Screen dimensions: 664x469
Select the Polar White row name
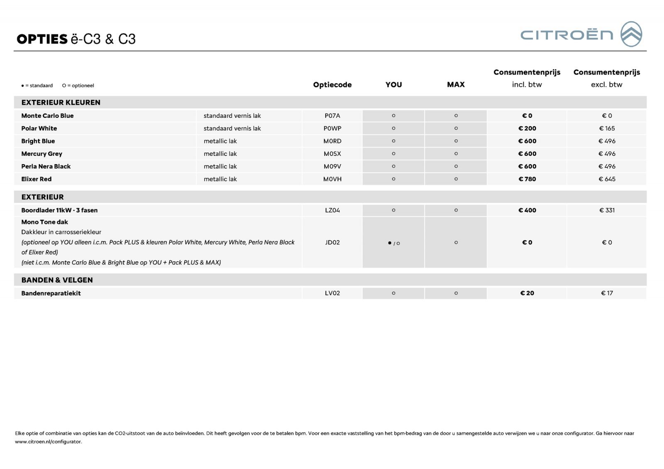click(39, 129)
